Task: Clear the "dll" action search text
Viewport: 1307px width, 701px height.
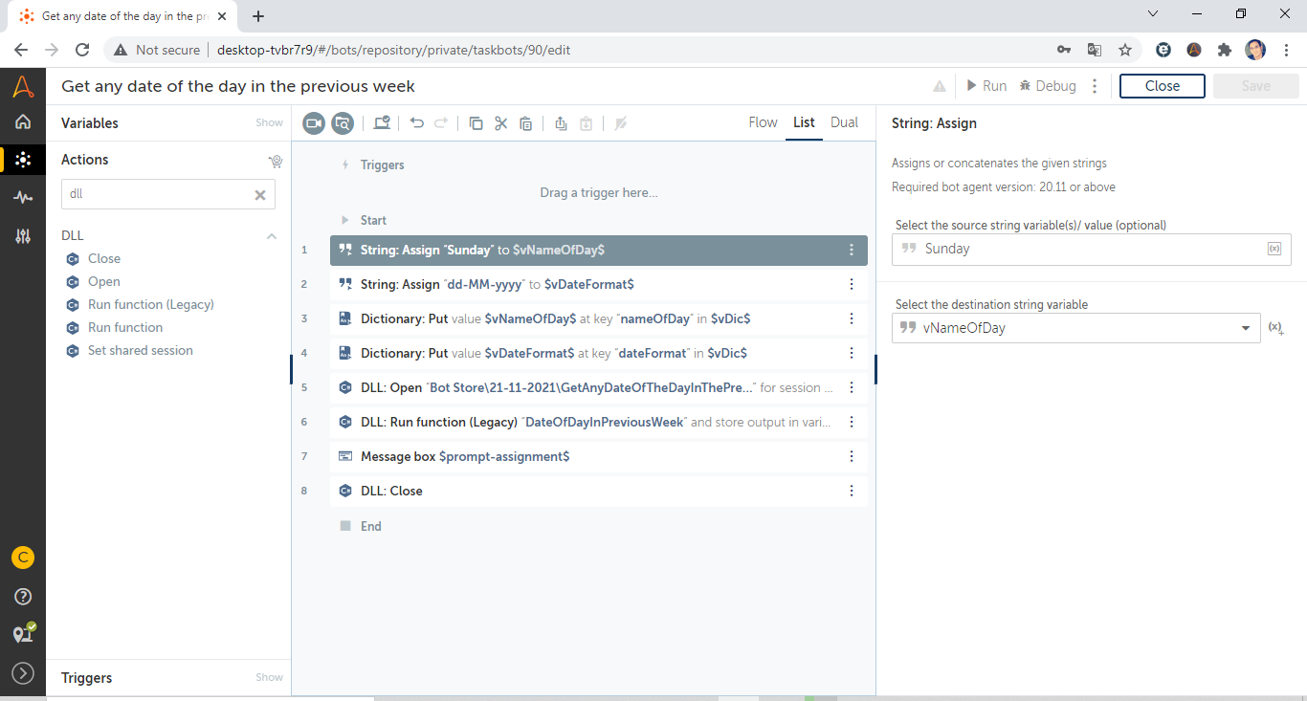Action: [x=259, y=194]
